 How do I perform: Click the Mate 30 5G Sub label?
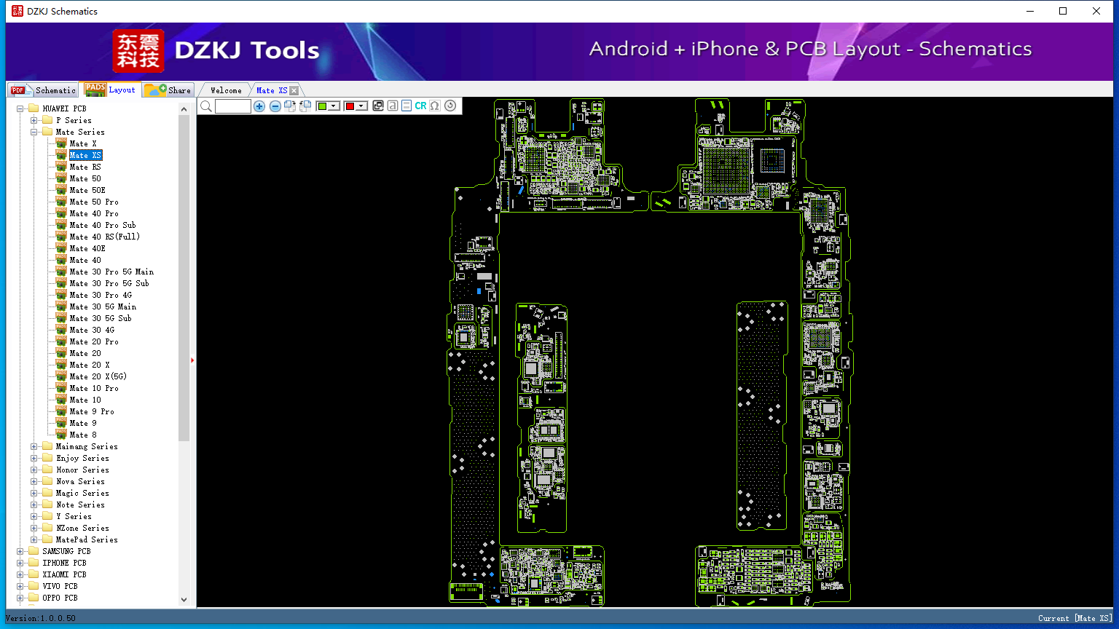[101, 318]
